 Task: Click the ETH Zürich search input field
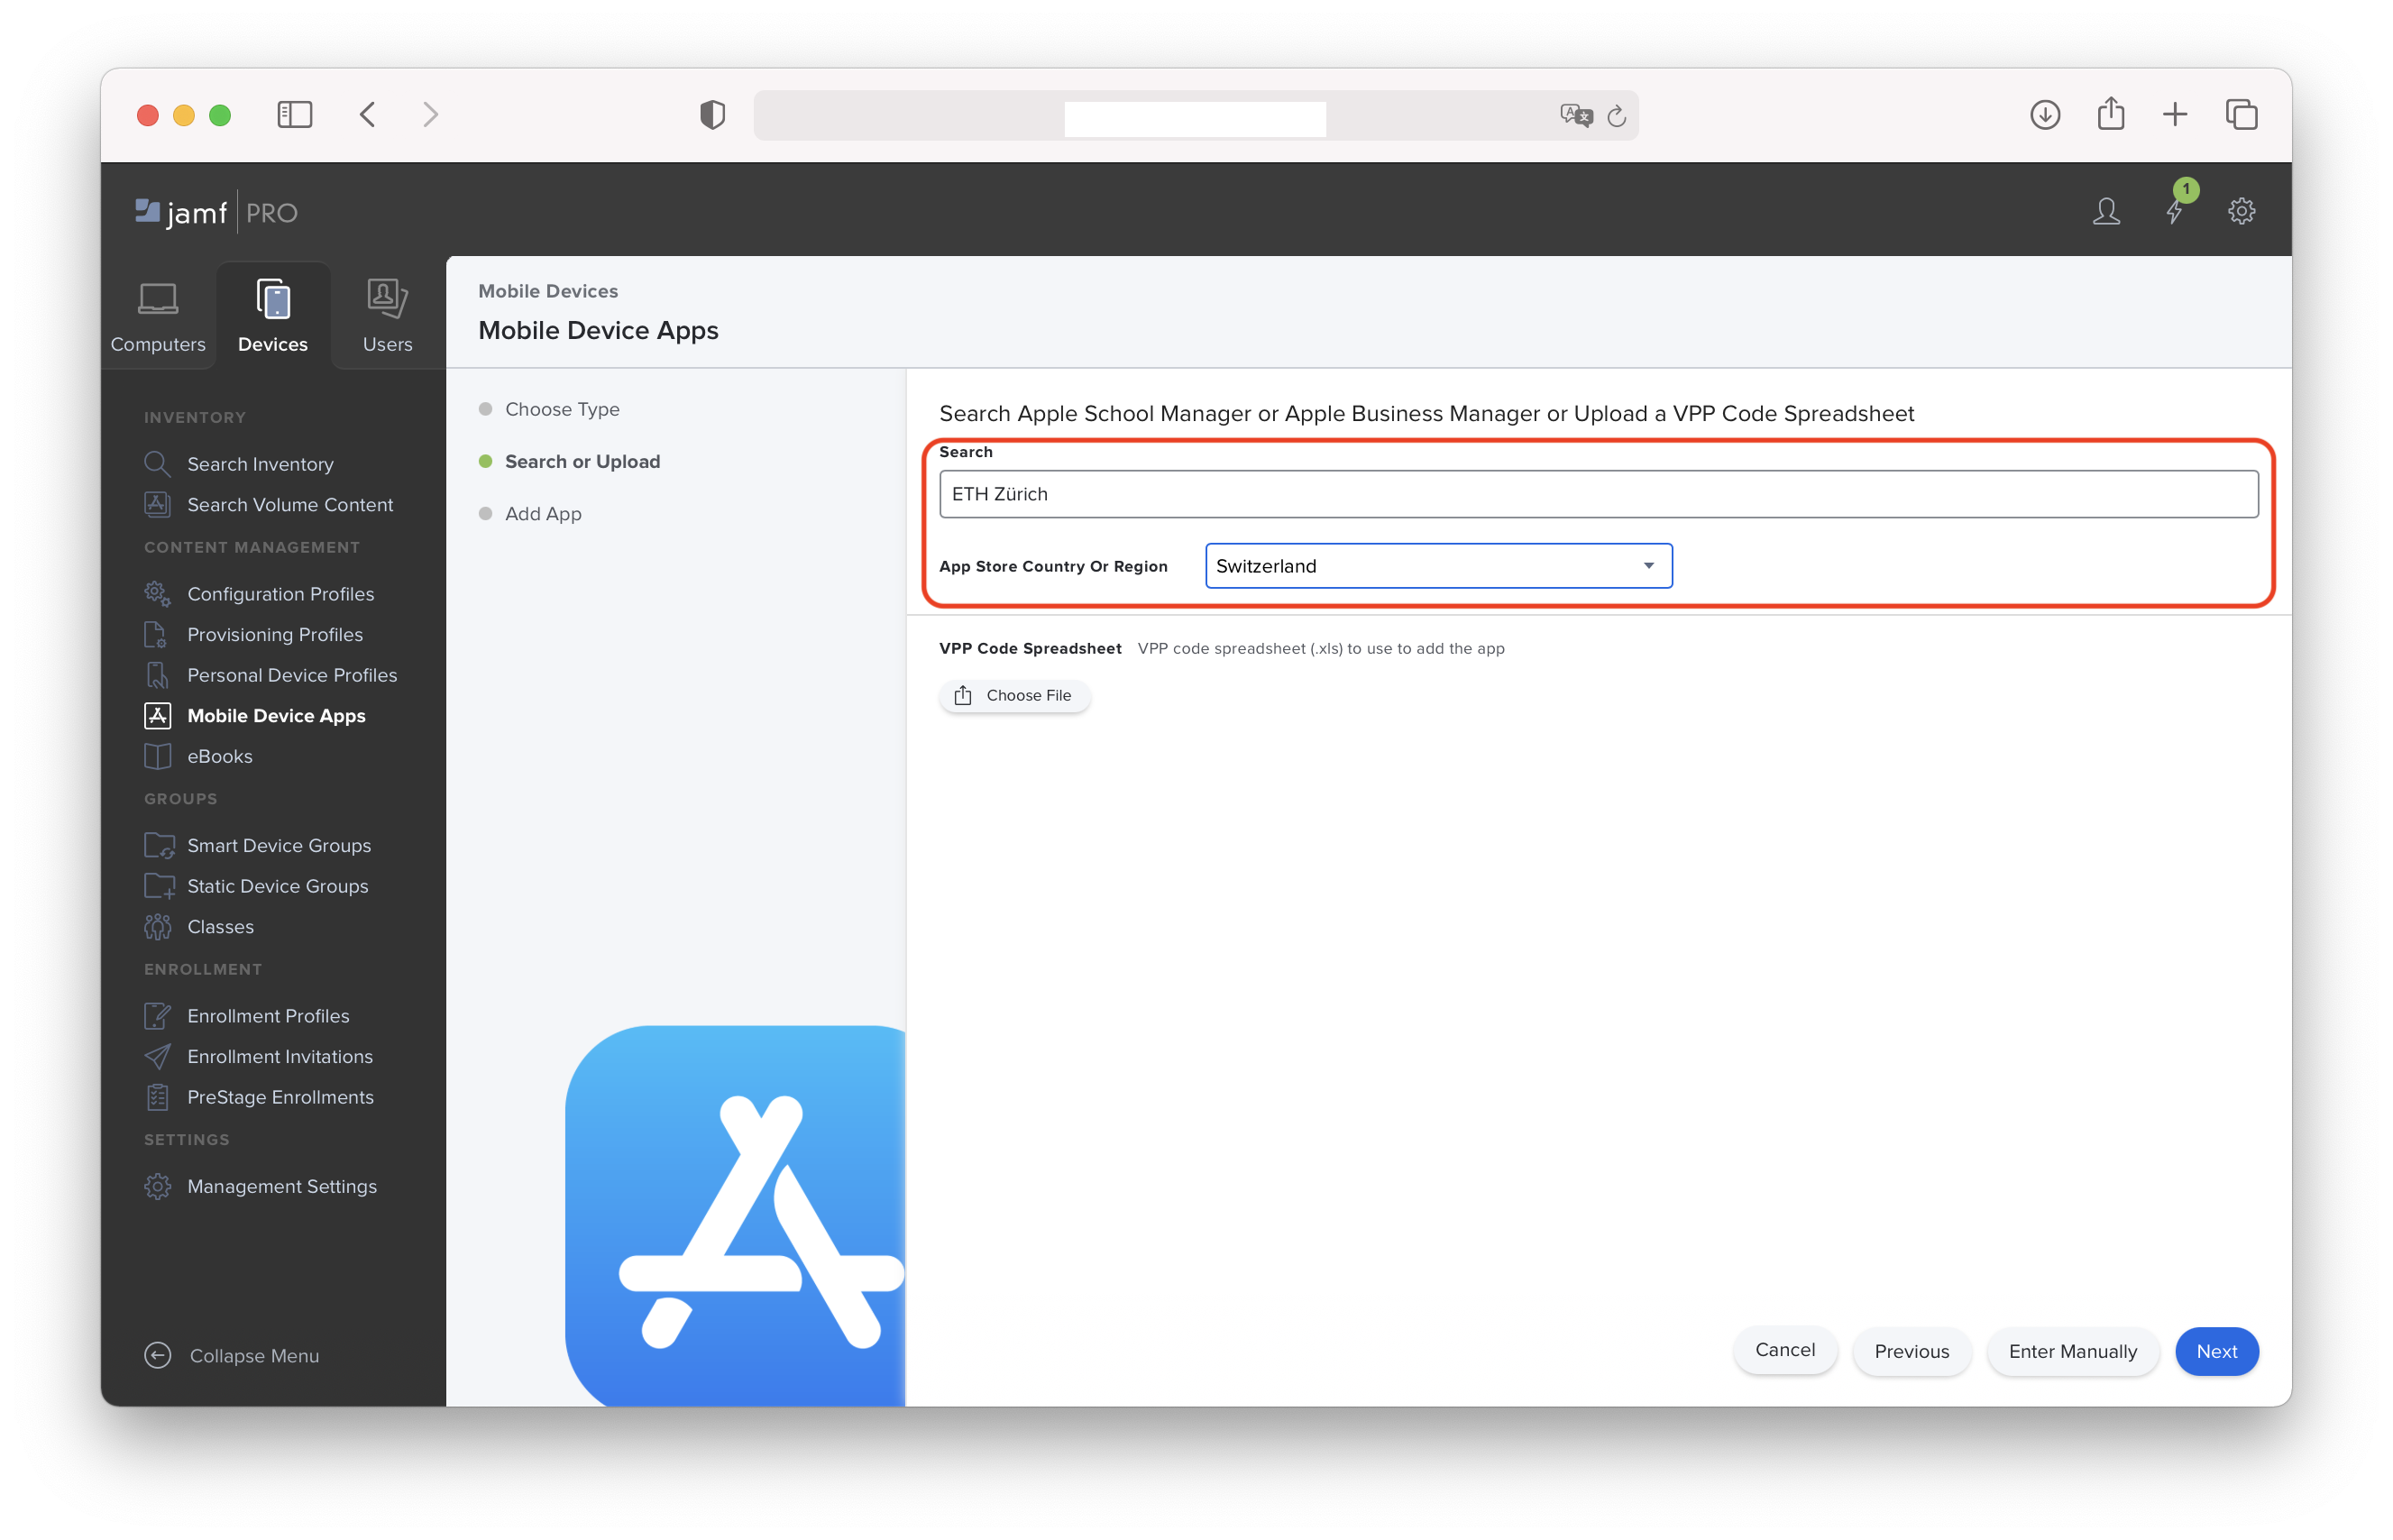pyautogui.click(x=1596, y=493)
